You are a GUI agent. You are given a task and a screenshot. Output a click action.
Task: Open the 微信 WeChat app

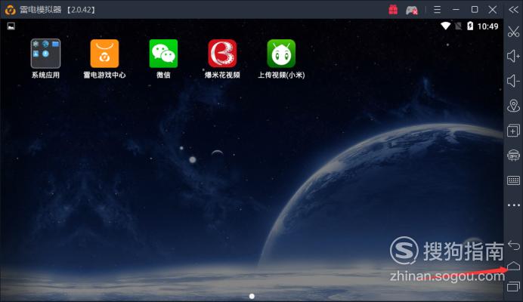tap(163, 54)
